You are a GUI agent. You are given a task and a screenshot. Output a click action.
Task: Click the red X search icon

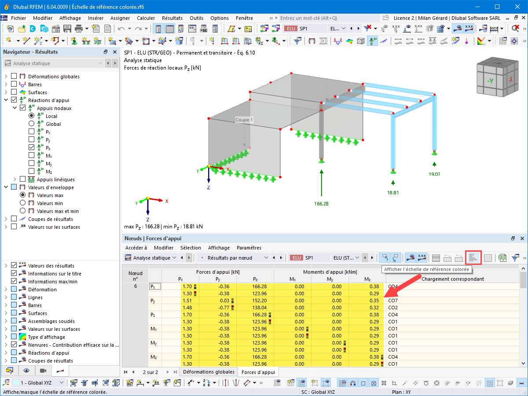click(516, 29)
